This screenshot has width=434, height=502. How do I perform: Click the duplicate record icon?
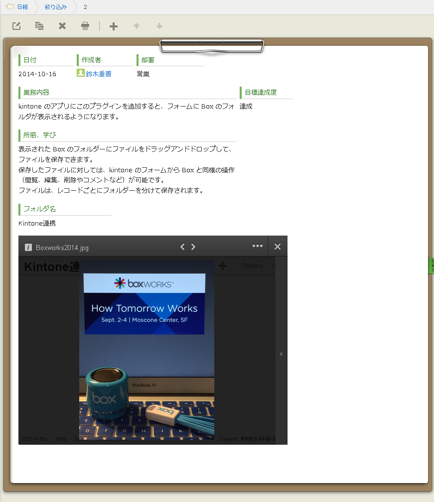click(39, 26)
